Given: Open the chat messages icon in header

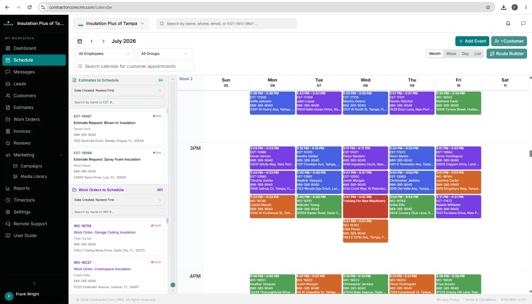Looking at the screenshot, I should tap(523, 24).
